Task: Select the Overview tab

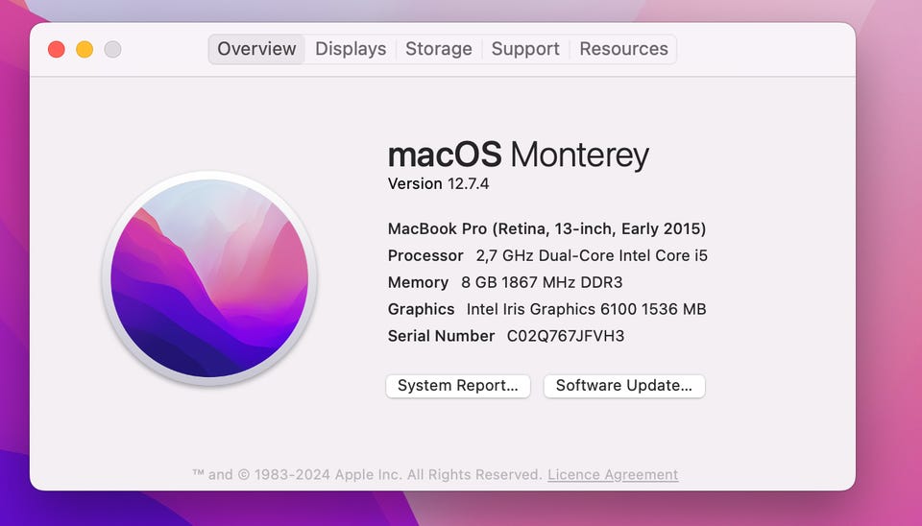Action: 256,49
